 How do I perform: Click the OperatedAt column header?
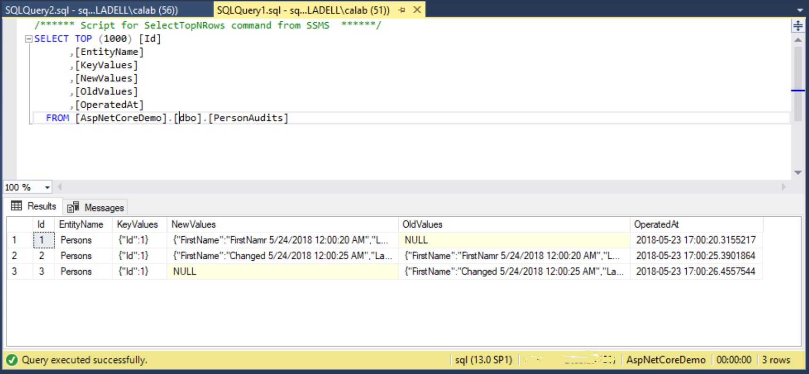[697, 224]
